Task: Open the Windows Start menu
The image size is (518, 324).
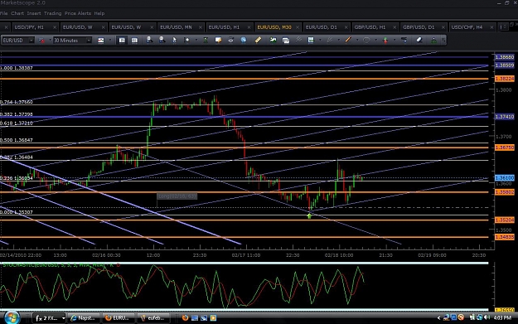Action: point(12,317)
